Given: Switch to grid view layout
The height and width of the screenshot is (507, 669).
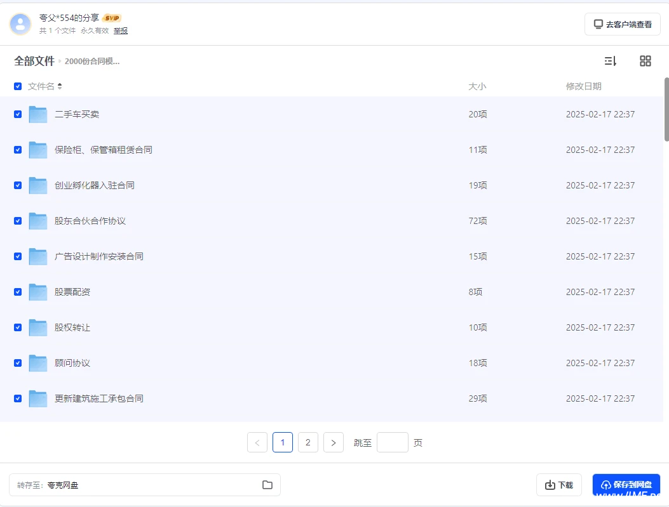Looking at the screenshot, I should click(x=645, y=60).
